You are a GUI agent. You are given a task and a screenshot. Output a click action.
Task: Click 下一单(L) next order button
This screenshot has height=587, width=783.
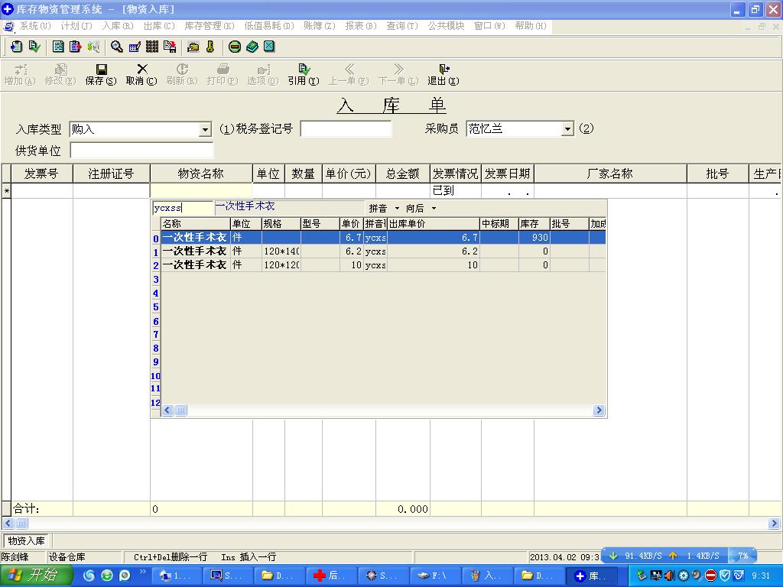398,74
